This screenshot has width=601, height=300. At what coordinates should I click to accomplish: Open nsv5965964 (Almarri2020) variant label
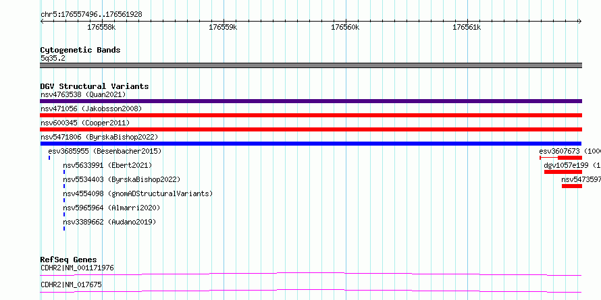pos(111,208)
